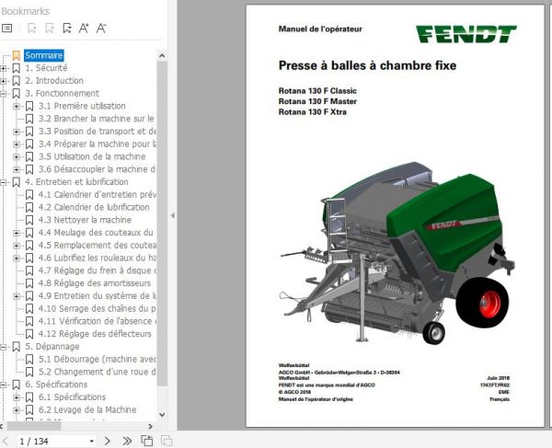Collapse the 4. Entretien et lubrification bookmark

pos(3,182)
